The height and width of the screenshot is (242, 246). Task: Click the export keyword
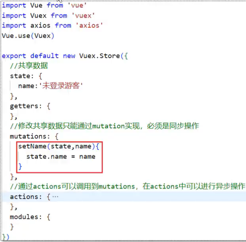[x=14, y=56]
